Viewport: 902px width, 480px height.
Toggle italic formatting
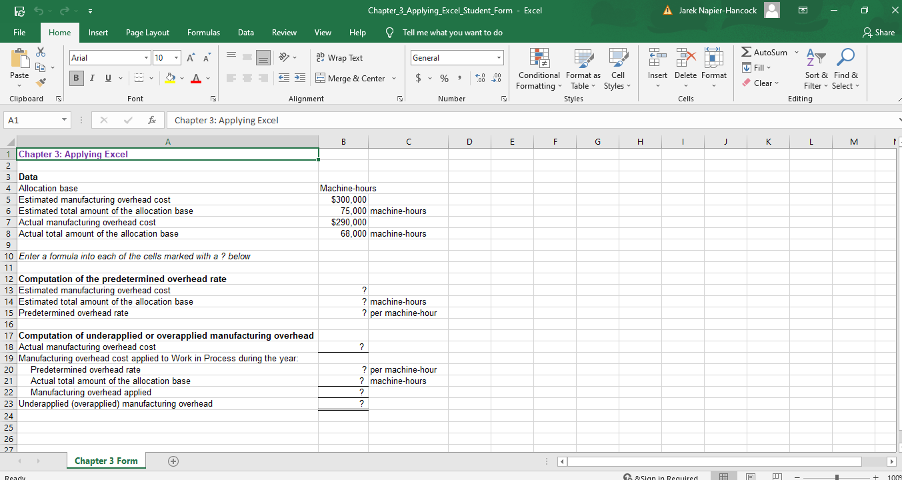click(92, 78)
